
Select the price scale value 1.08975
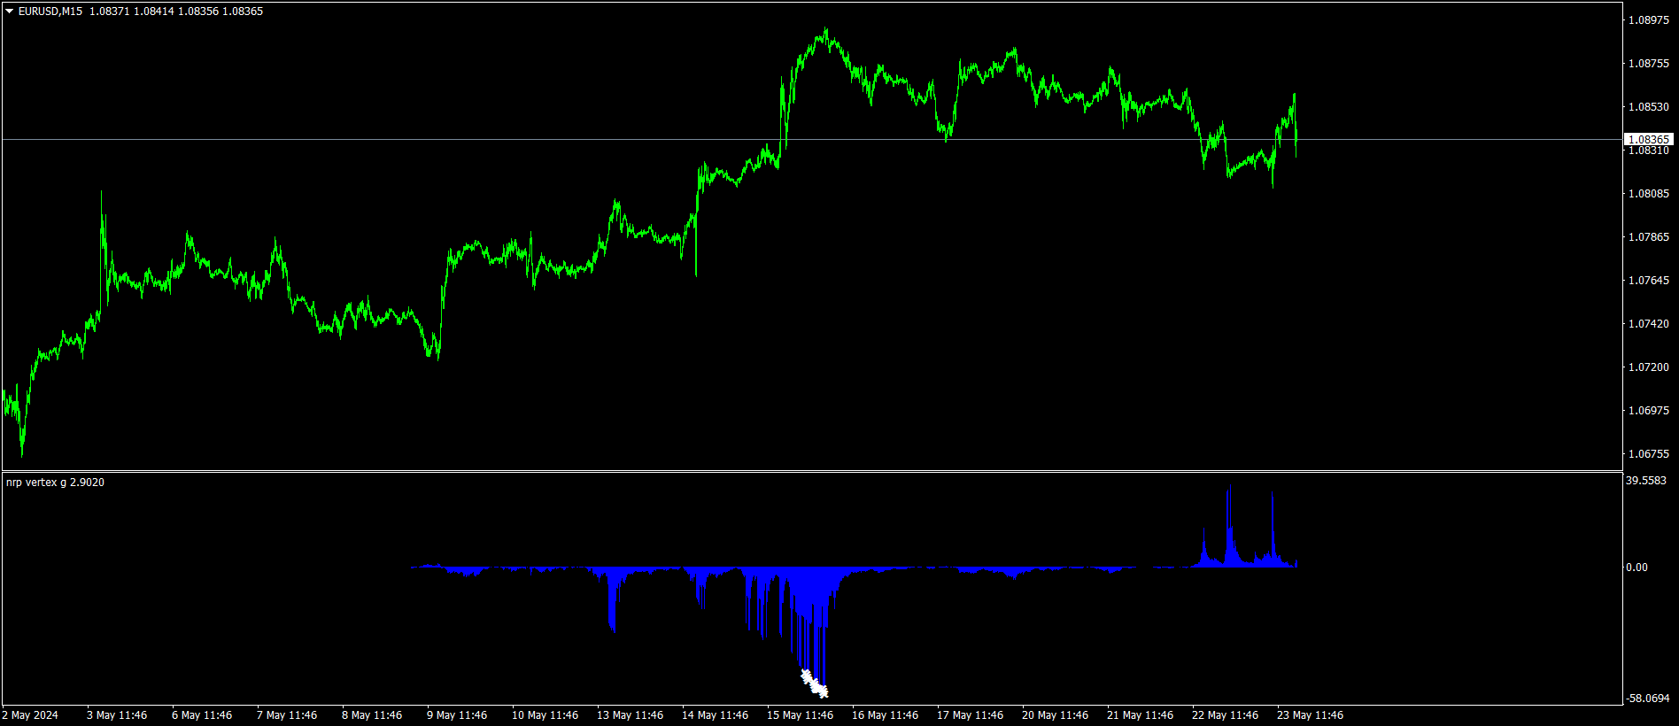1649,20
